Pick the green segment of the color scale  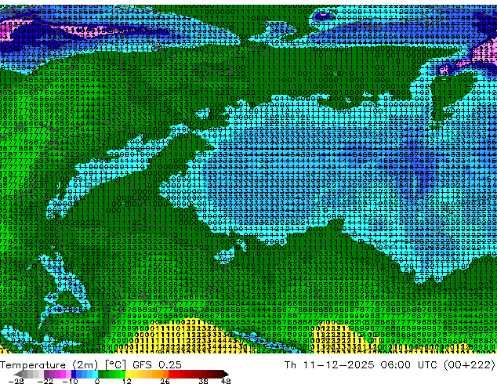tap(111, 374)
